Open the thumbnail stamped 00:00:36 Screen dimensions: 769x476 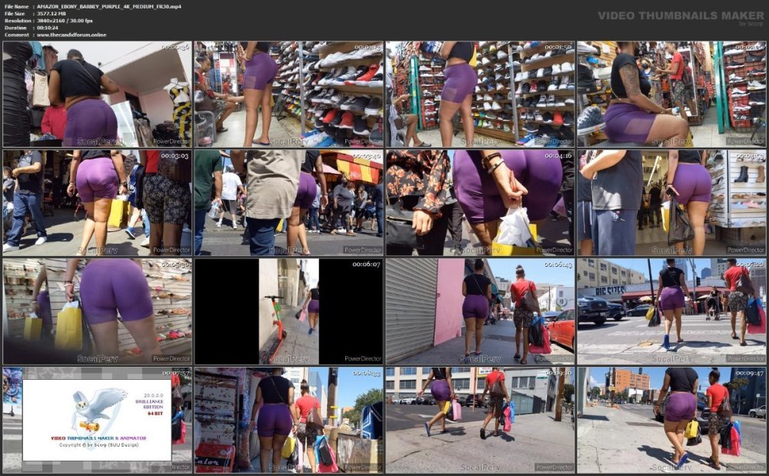coord(97,94)
